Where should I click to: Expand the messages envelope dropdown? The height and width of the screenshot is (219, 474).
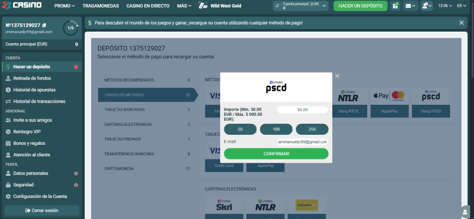coord(411,6)
